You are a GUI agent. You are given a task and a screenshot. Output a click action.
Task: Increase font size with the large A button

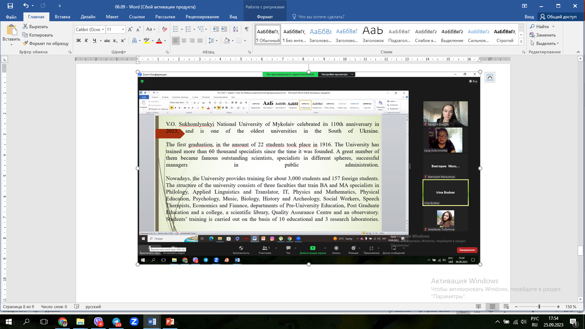(130, 29)
